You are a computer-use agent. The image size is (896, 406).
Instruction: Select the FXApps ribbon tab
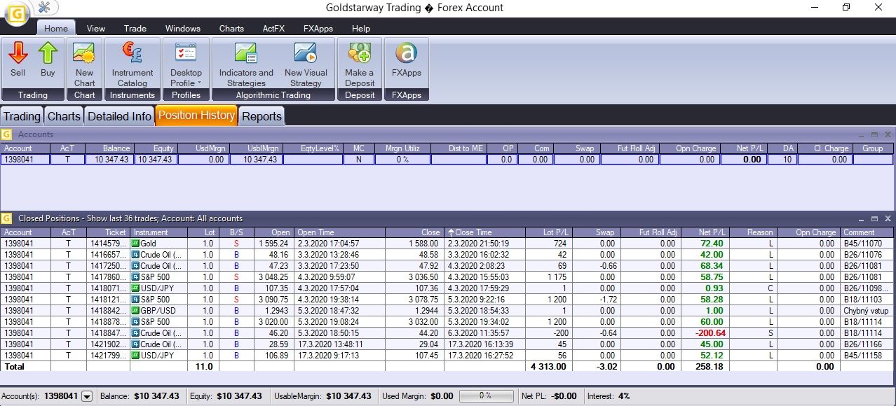click(x=318, y=29)
